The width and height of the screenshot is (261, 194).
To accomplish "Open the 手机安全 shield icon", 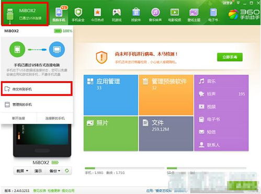I will pyautogui.click(x=78, y=13).
